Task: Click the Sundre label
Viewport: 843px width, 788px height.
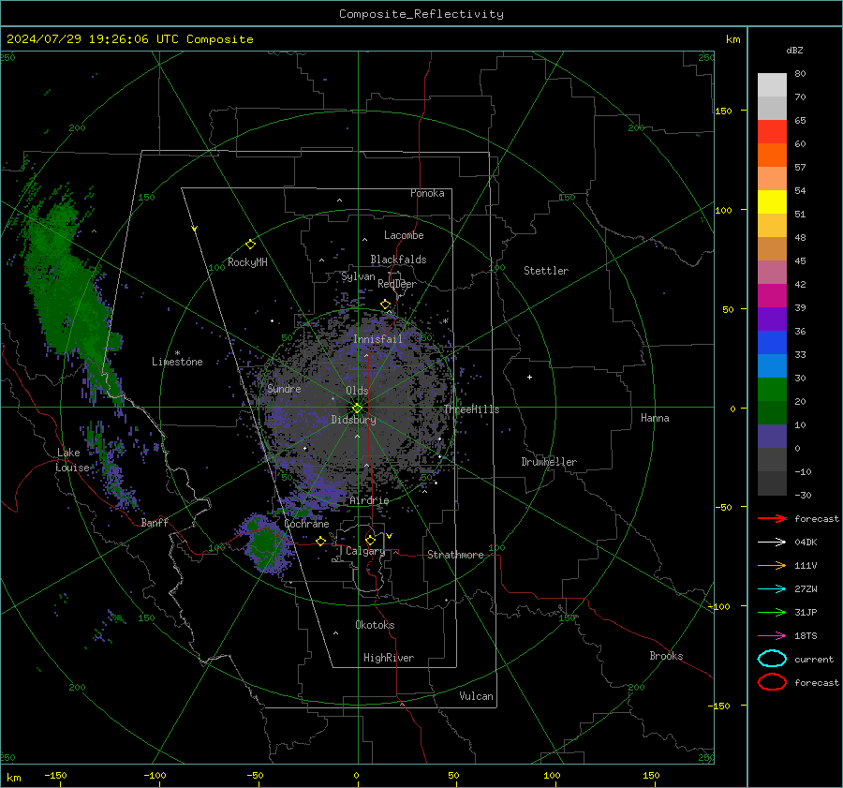Action: [x=284, y=388]
